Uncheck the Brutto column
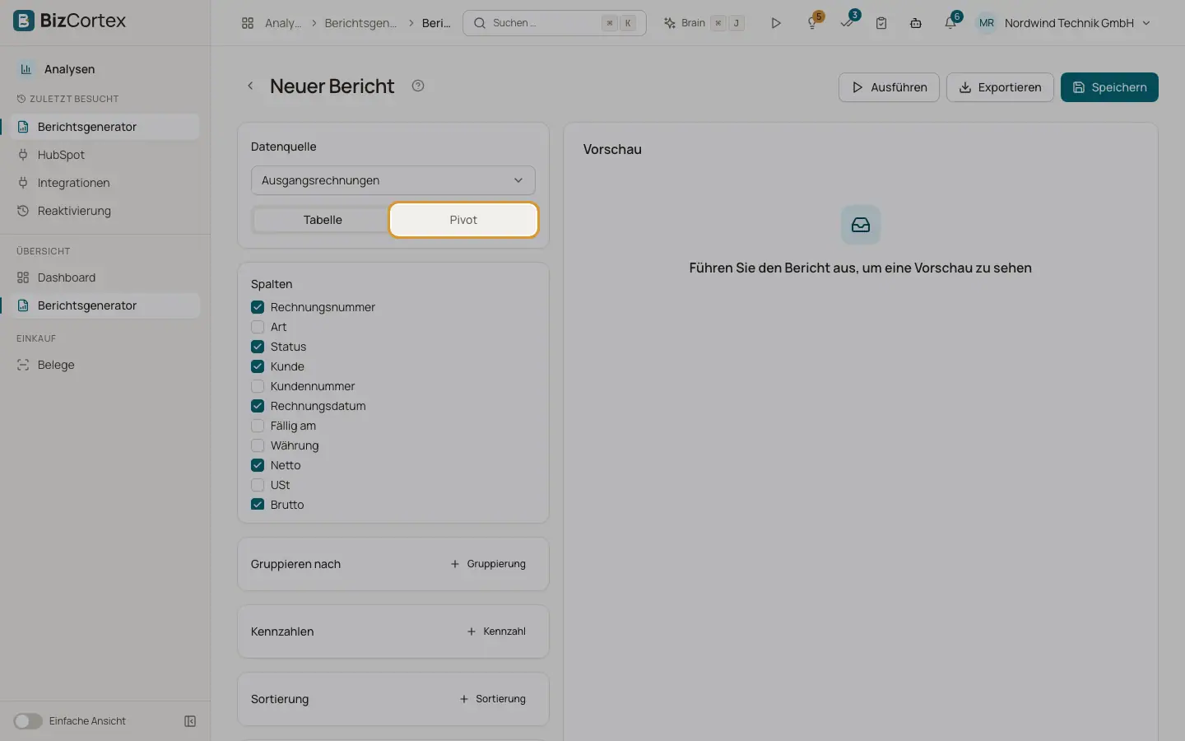This screenshot has width=1185, height=741. click(x=258, y=505)
